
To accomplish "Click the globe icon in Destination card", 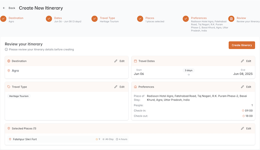I will click(9, 61).
